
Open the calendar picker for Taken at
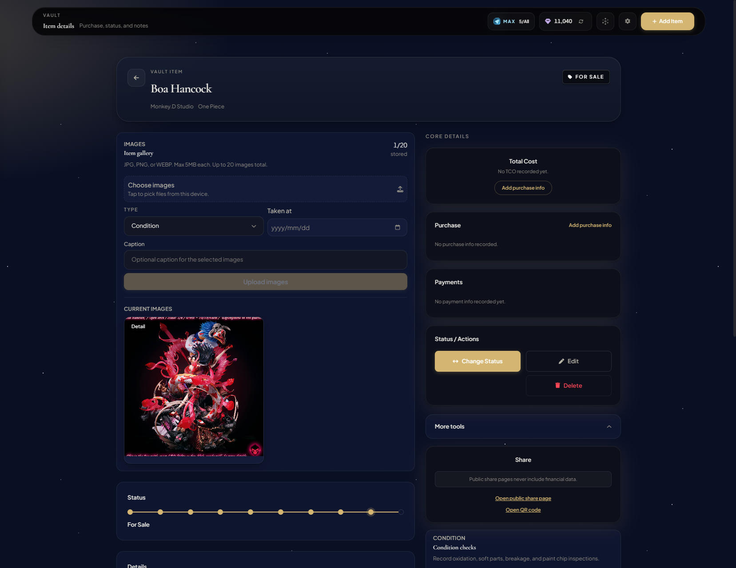point(398,227)
